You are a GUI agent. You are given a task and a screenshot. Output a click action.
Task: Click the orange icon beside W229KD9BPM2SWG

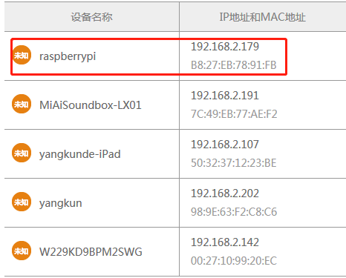tap(22, 251)
